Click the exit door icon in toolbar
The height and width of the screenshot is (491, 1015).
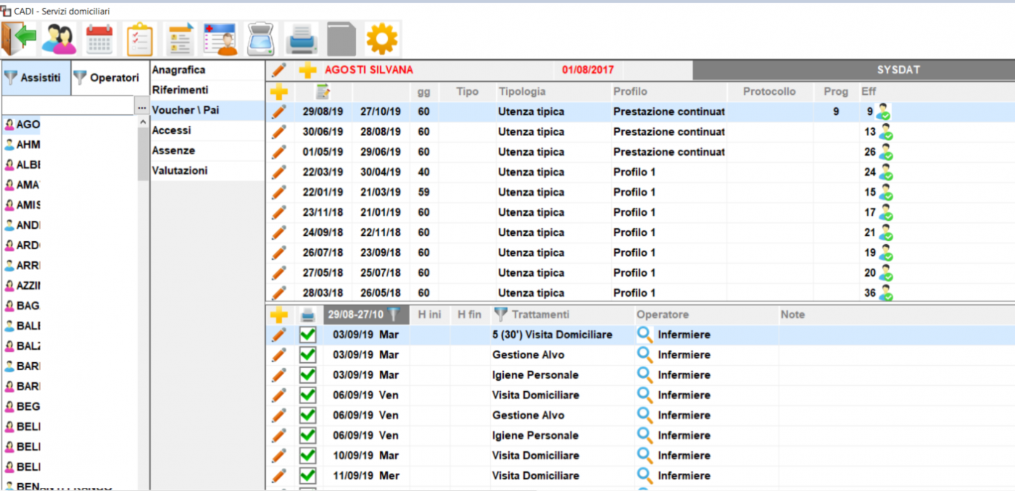(x=20, y=38)
